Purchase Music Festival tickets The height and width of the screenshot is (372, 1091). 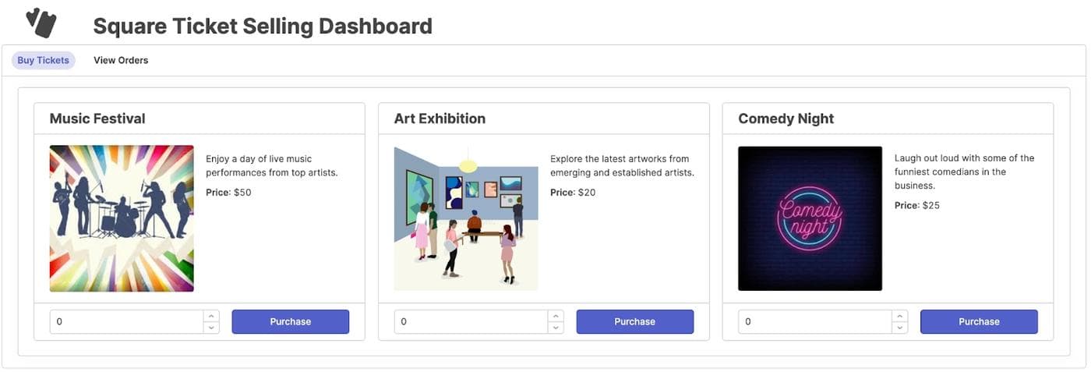290,321
